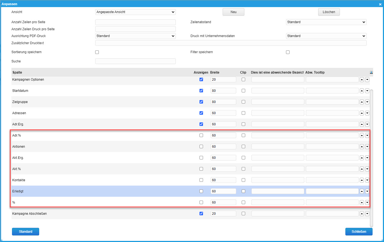Open the Druck mit Unternehmensdaten dropdown
The height and width of the screenshot is (242, 384).
pos(326,36)
